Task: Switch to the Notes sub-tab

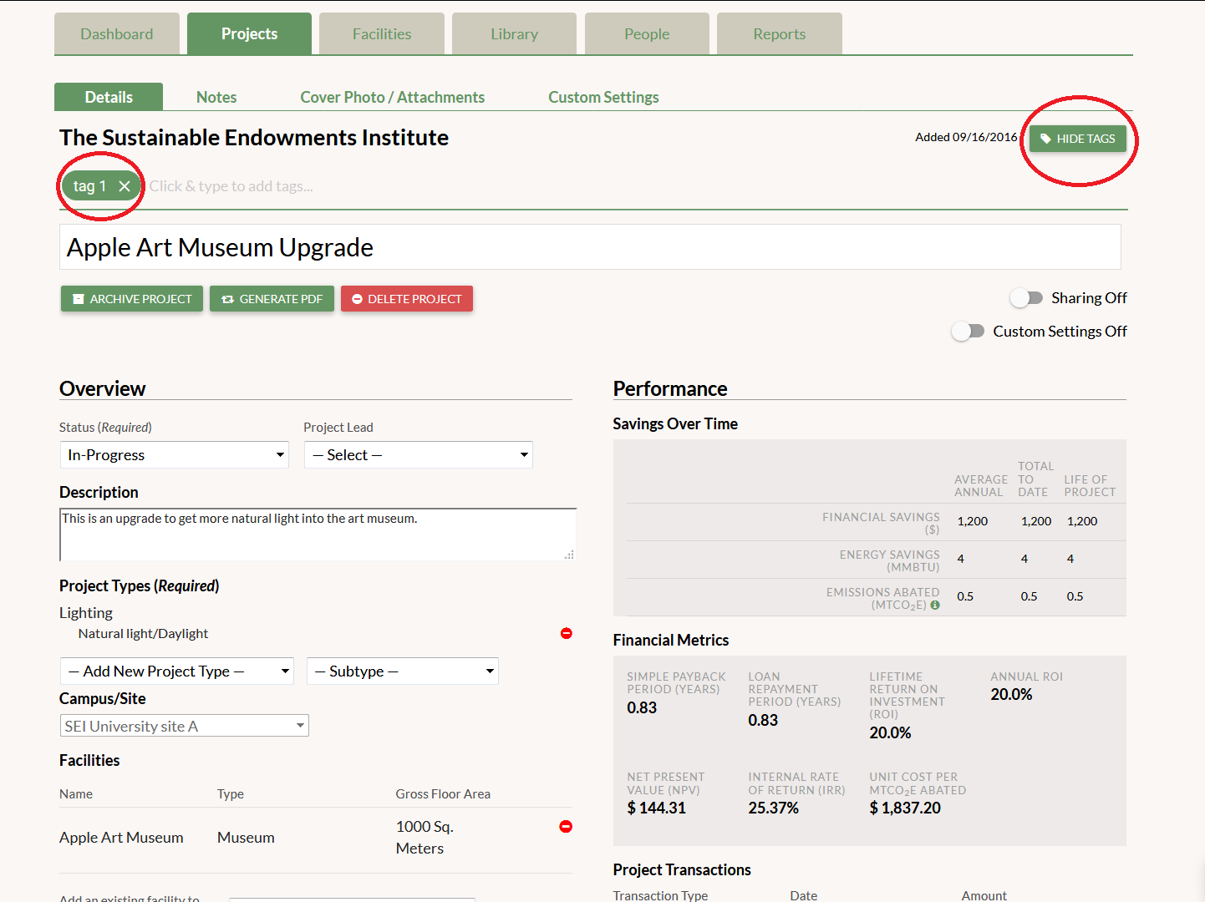Action: pyautogui.click(x=216, y=97)
